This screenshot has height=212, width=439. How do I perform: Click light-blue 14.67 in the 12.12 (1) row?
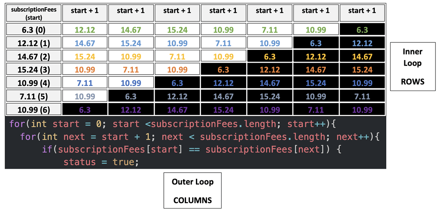click(84, 42)
